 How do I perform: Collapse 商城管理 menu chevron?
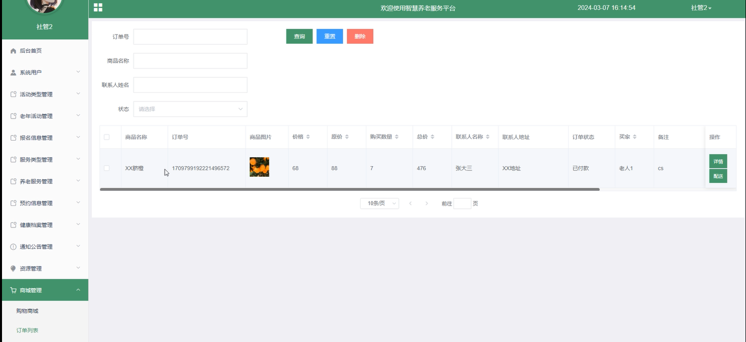(x=78, y=290)
